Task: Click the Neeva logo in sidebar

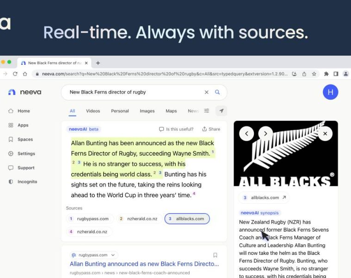Action: coord(25,92)
